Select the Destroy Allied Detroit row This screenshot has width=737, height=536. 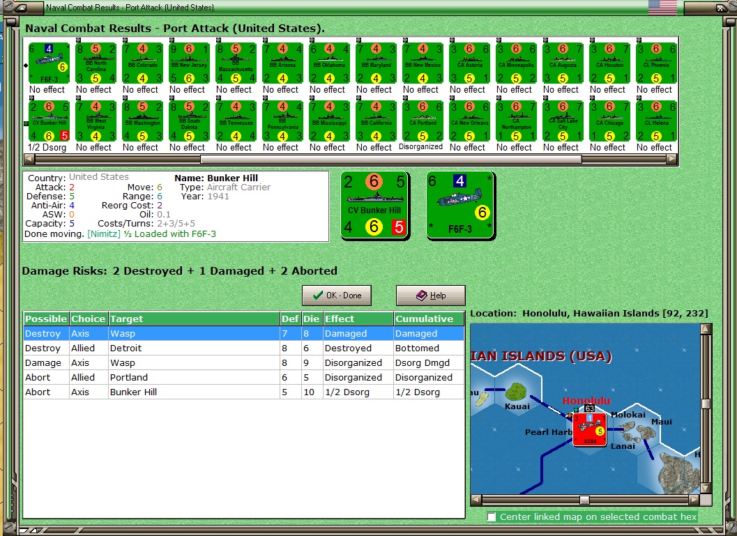click(x=243, y=348)
